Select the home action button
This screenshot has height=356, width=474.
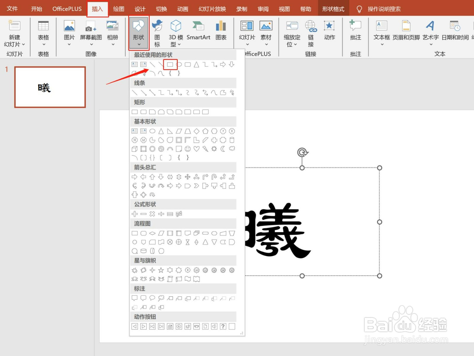coord(170,326)
